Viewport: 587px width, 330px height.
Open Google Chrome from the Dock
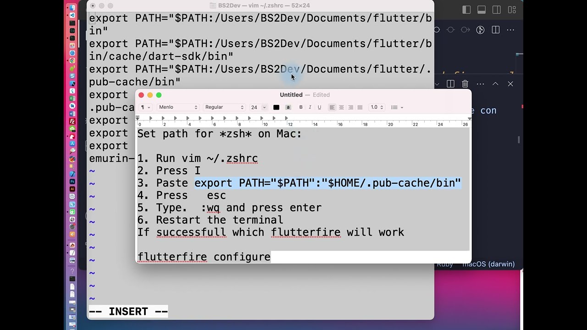click(x=72, y=60)
